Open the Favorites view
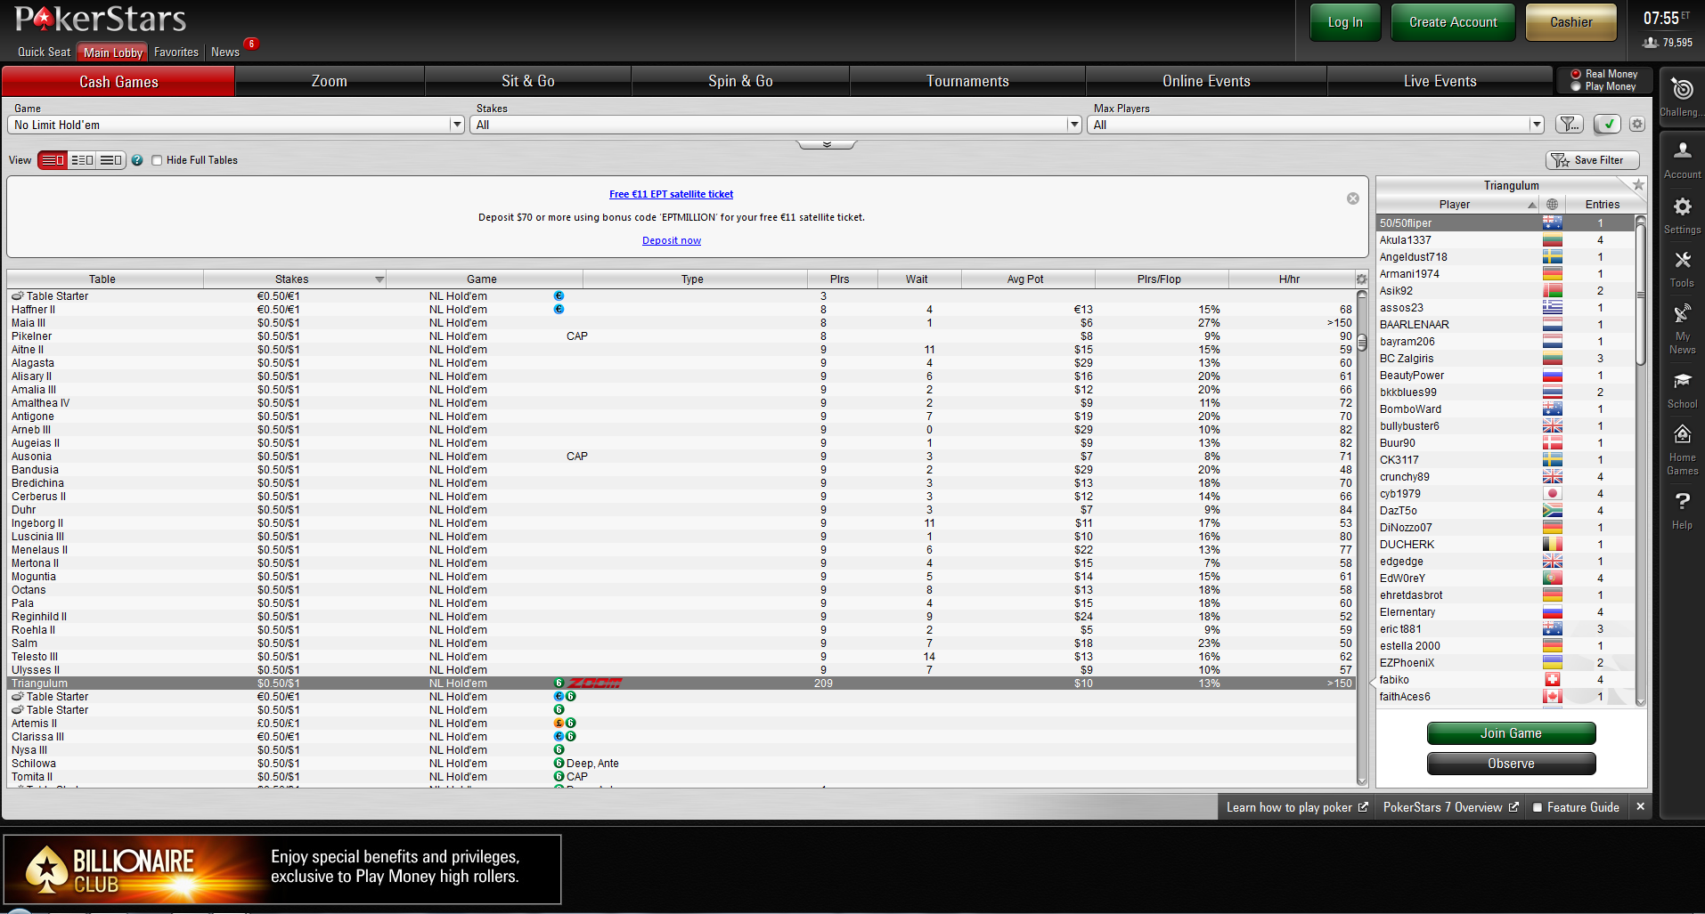 tap(176, 53)
